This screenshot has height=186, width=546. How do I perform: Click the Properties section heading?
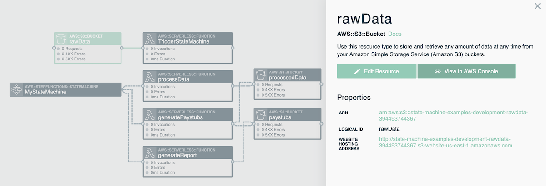tap(354, 98)
